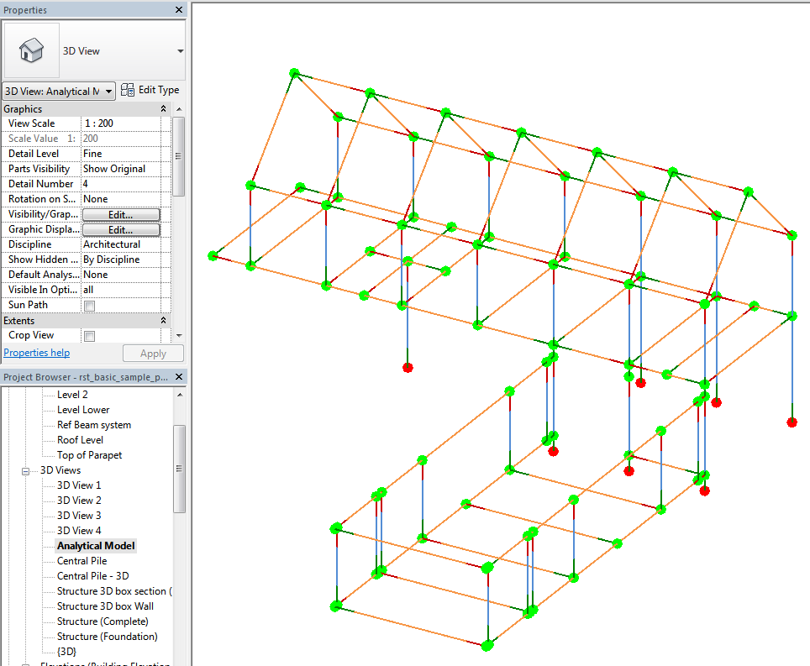Screen dimensions: 810x666
Task: Collapse the Graphics section
Action: click(x=163, y=109)
